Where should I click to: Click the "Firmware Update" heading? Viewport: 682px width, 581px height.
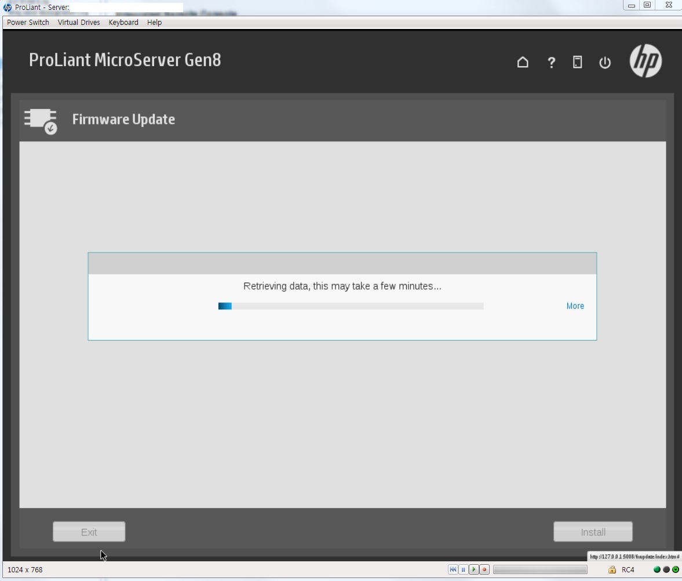click(x=123, y=119)
